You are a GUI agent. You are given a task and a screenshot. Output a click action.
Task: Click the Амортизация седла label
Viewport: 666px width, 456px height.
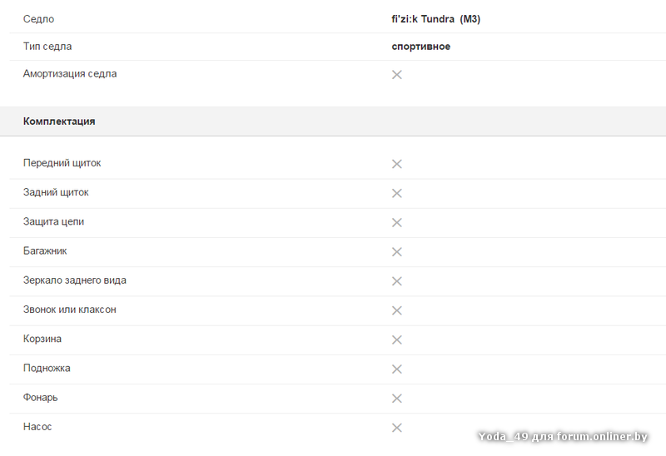click(70, 74)
